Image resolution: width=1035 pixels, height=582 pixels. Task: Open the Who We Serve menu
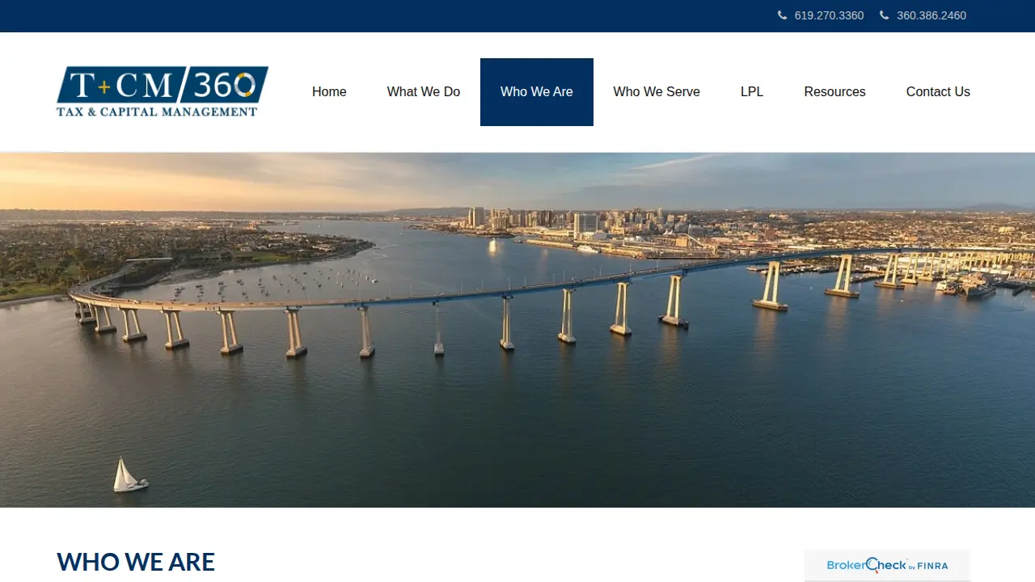pos(657,92)
